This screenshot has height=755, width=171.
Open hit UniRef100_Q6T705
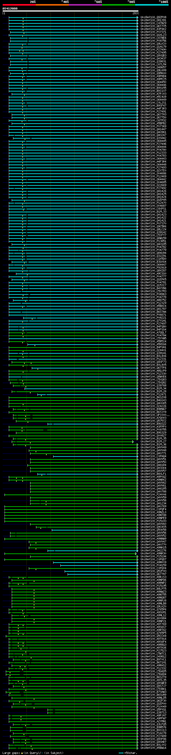tap(153, 26)
